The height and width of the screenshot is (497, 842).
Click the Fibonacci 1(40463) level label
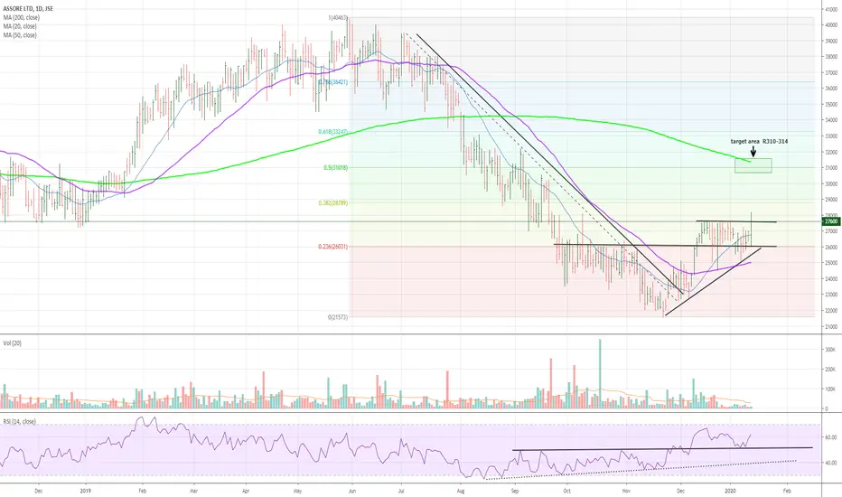[338, 18]
